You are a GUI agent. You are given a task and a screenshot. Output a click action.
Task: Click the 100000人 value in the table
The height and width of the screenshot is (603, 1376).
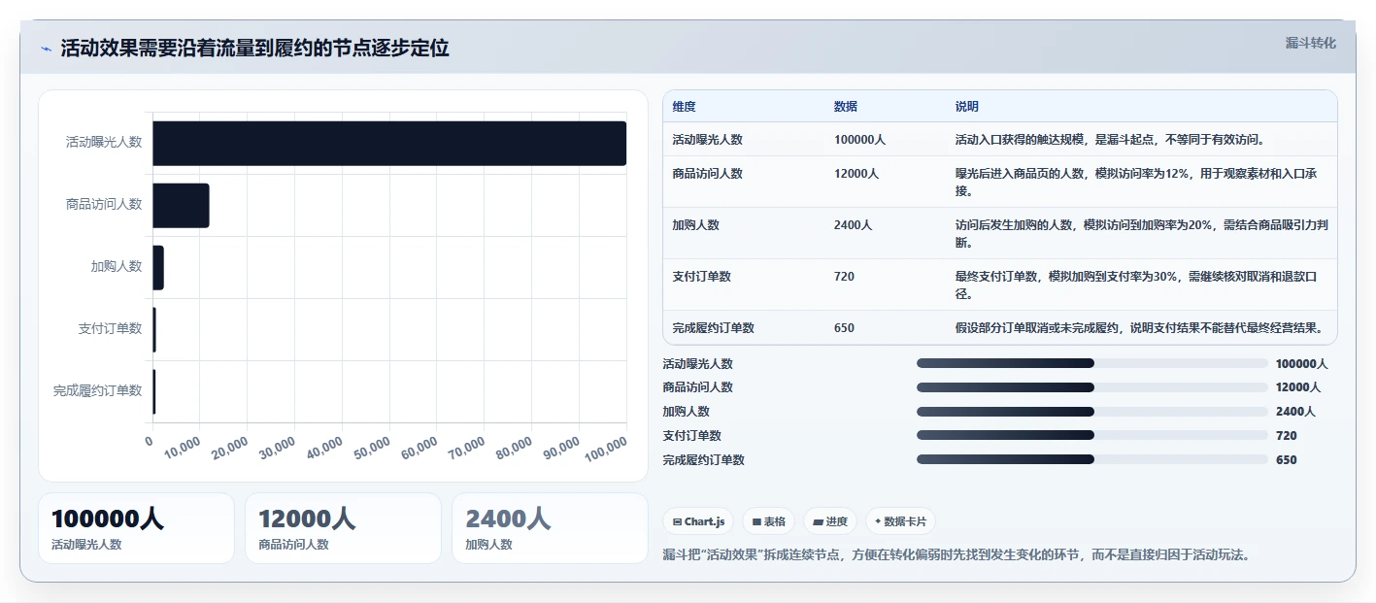[859, 140]
